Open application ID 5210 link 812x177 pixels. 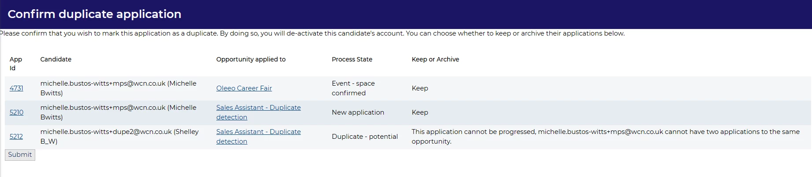[x=16, y=112]
